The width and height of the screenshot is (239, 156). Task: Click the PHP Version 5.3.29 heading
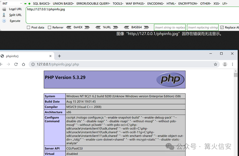[x=65, y=77]
